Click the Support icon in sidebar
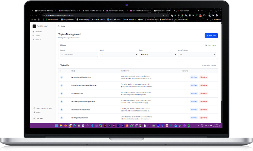253x151 pixels. coord(34,112)
